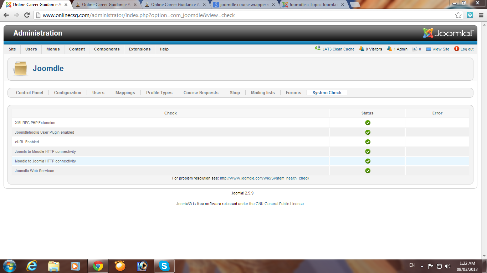Click the 'XMLRPC PHP Extension' check name
The height and width of the screenshot is (273, 487).
click(35, 123)
